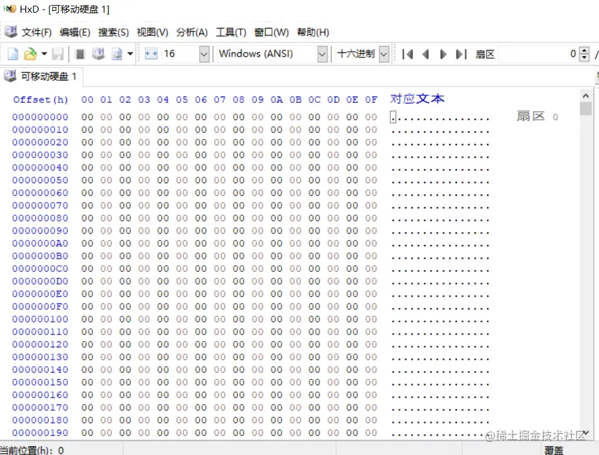Click the 扇区 number input field

(x=538, y=54)
